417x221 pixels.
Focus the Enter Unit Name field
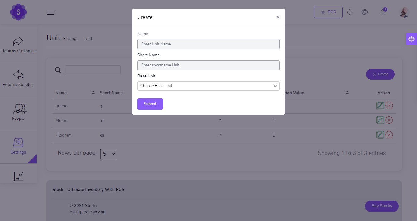[208, 44]
